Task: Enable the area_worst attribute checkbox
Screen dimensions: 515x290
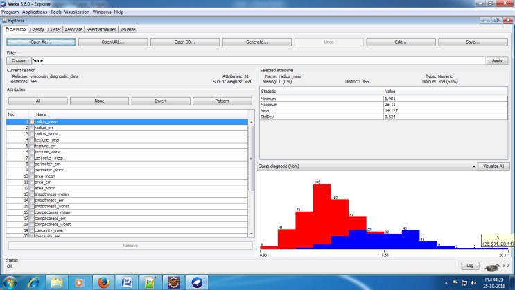Action: click(31, 188)
